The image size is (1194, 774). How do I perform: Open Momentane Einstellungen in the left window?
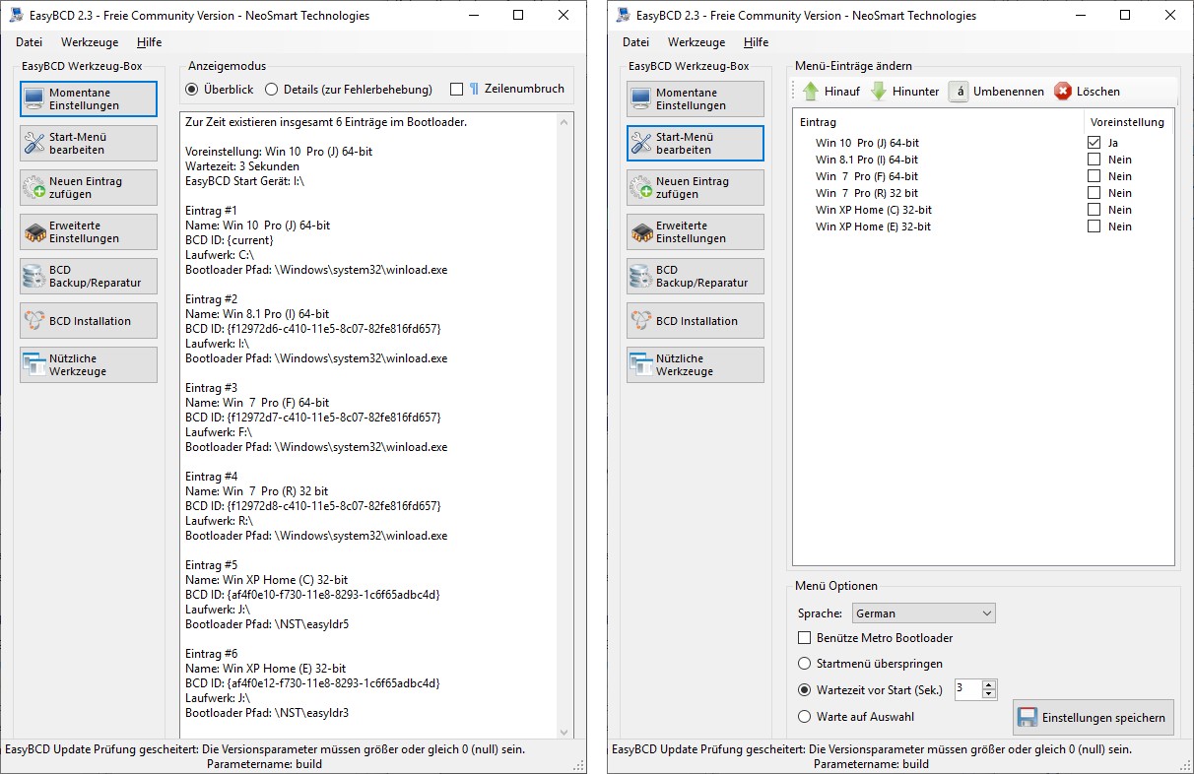pyautogui.click(x=89, y=98)
